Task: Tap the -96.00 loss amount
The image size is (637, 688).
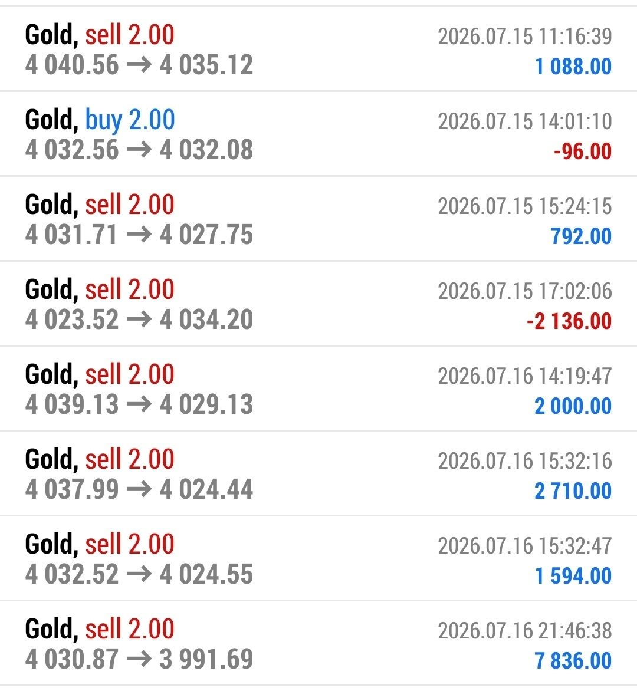Action: coord(583,152)
